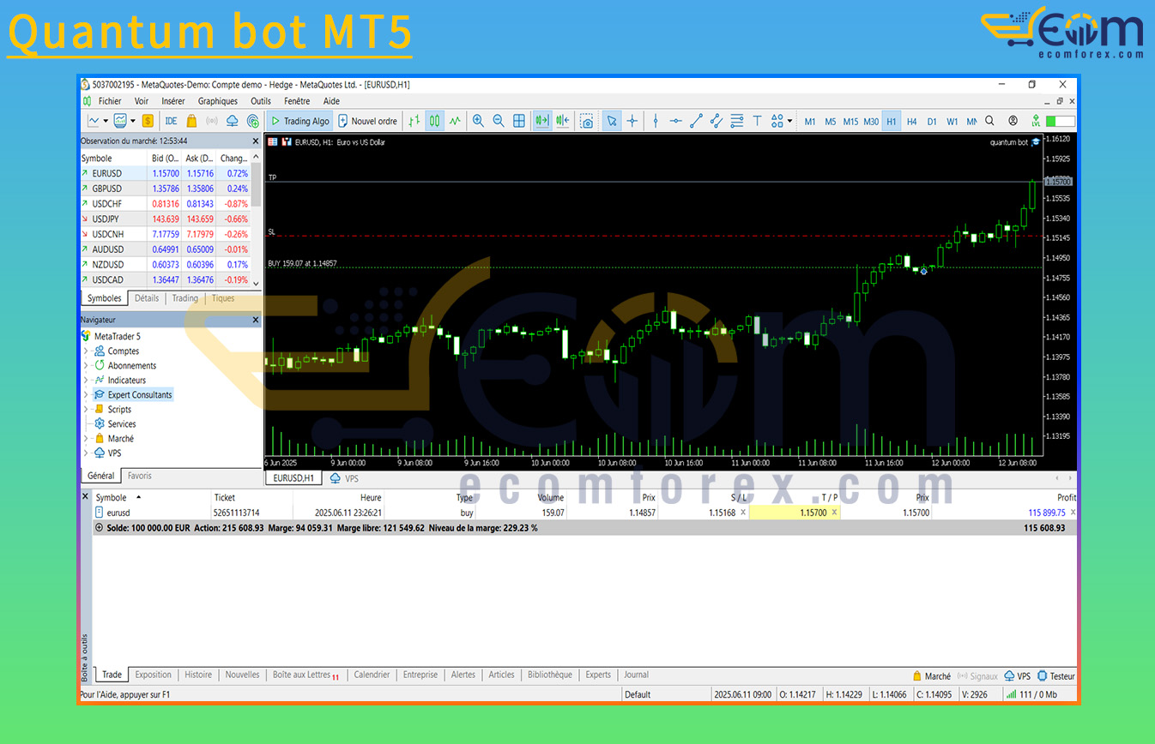Viewport: 1155px width, 744px height.
Task: Expand the Expert Consultants tree node
Action: (86, 395)
